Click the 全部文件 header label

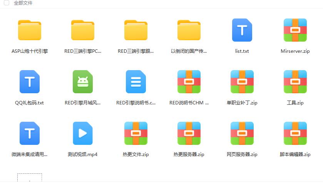pos(23,3)
